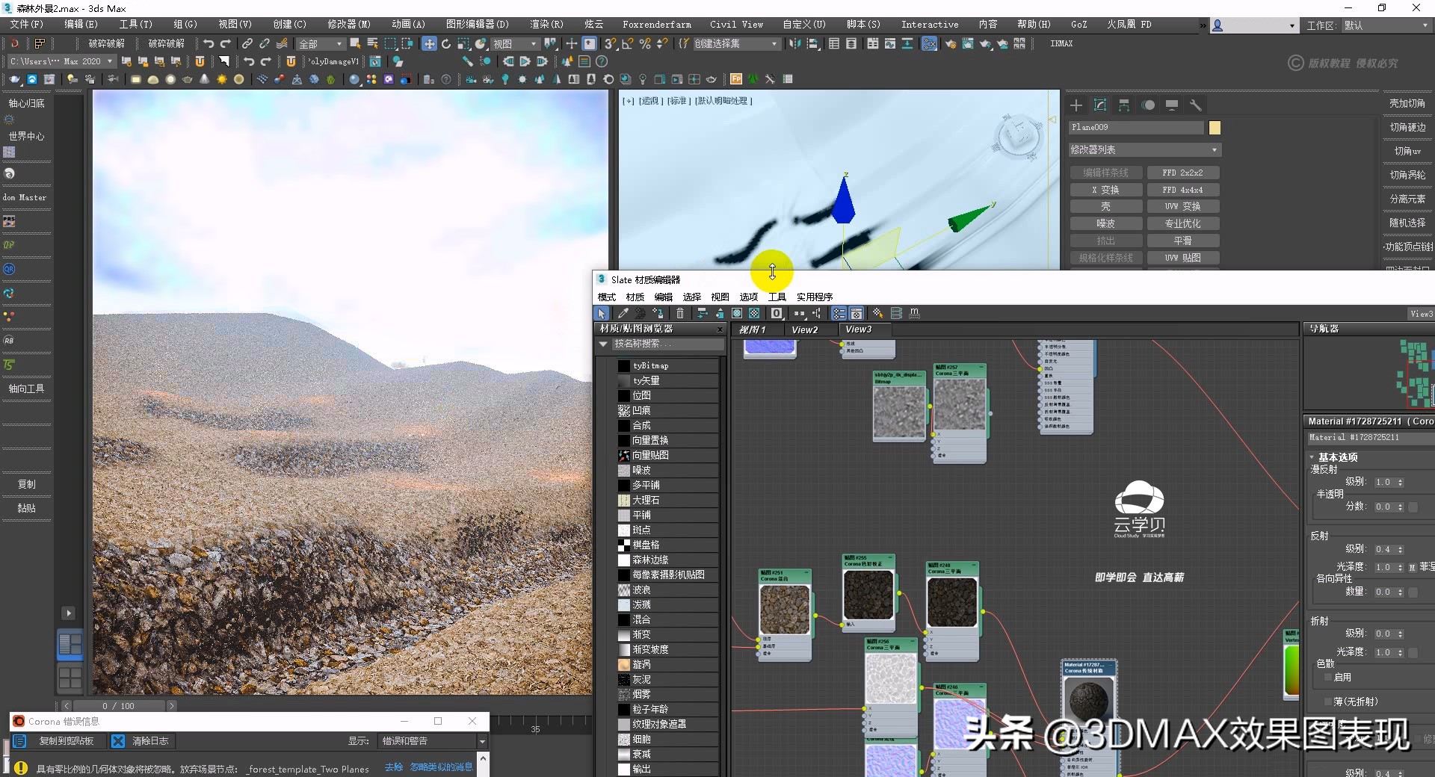
Task: Check the 薄(无折射) option
Action: [1327, 701]
